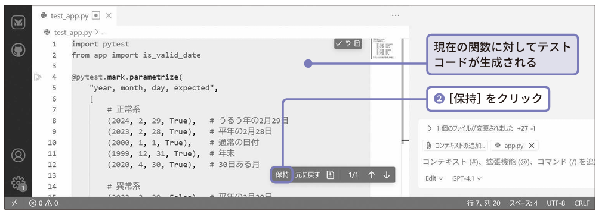Click UTF-8 encoding in status bar
This screenshot has width=611, height=214.
(x=557, y=203)
